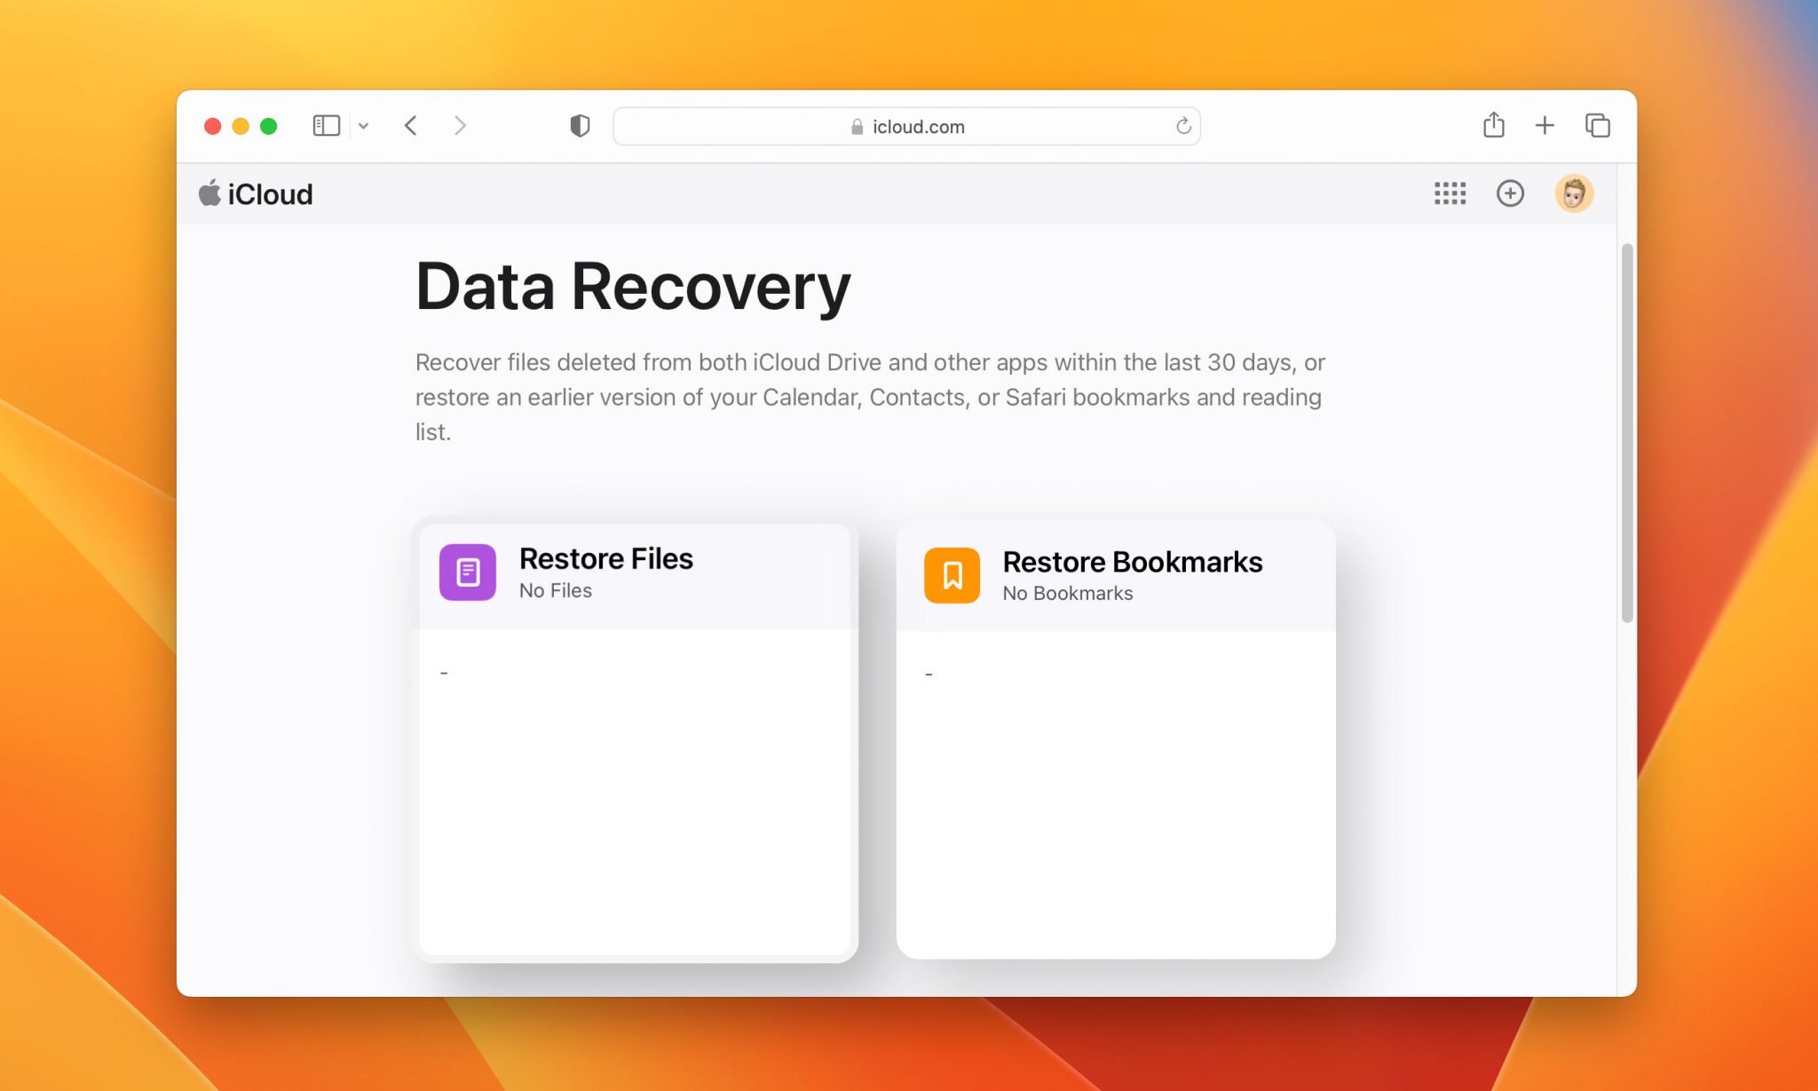Click the Apple logo next to iCloud

[210, 194]
